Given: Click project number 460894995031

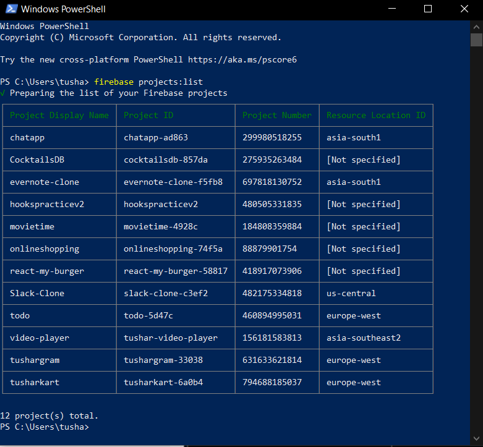Looking at the screenshot, I should pyautogui.click(x=272, y=315).
